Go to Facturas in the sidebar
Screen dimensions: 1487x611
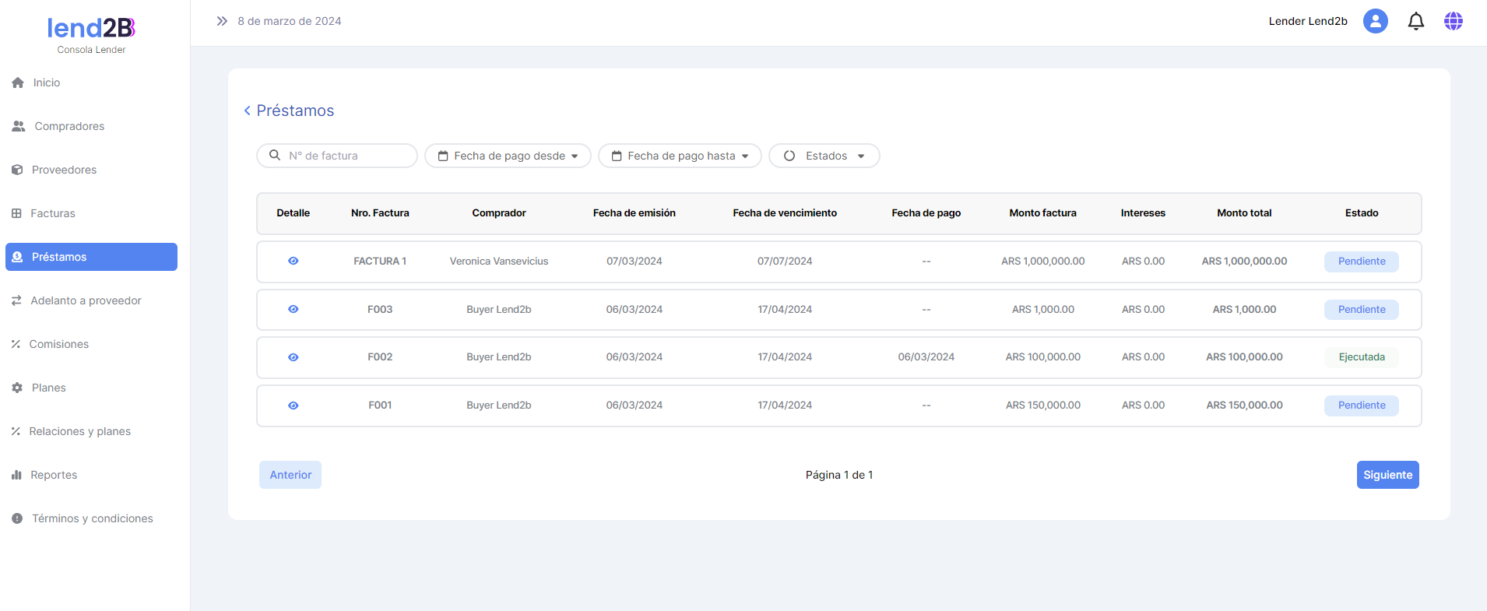(52, 213)
